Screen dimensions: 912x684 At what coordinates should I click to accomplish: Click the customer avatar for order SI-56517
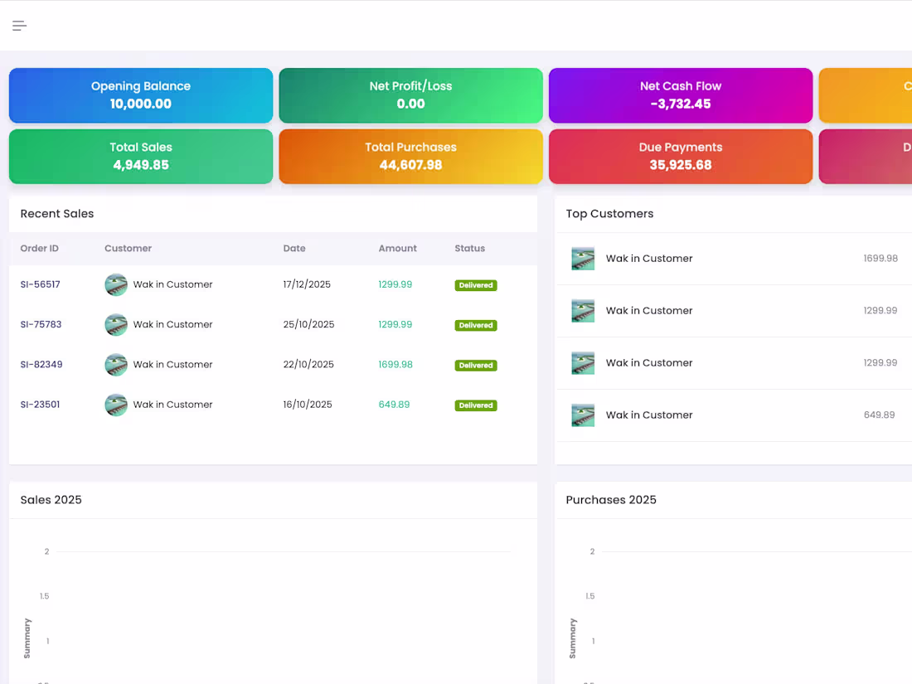115,284
